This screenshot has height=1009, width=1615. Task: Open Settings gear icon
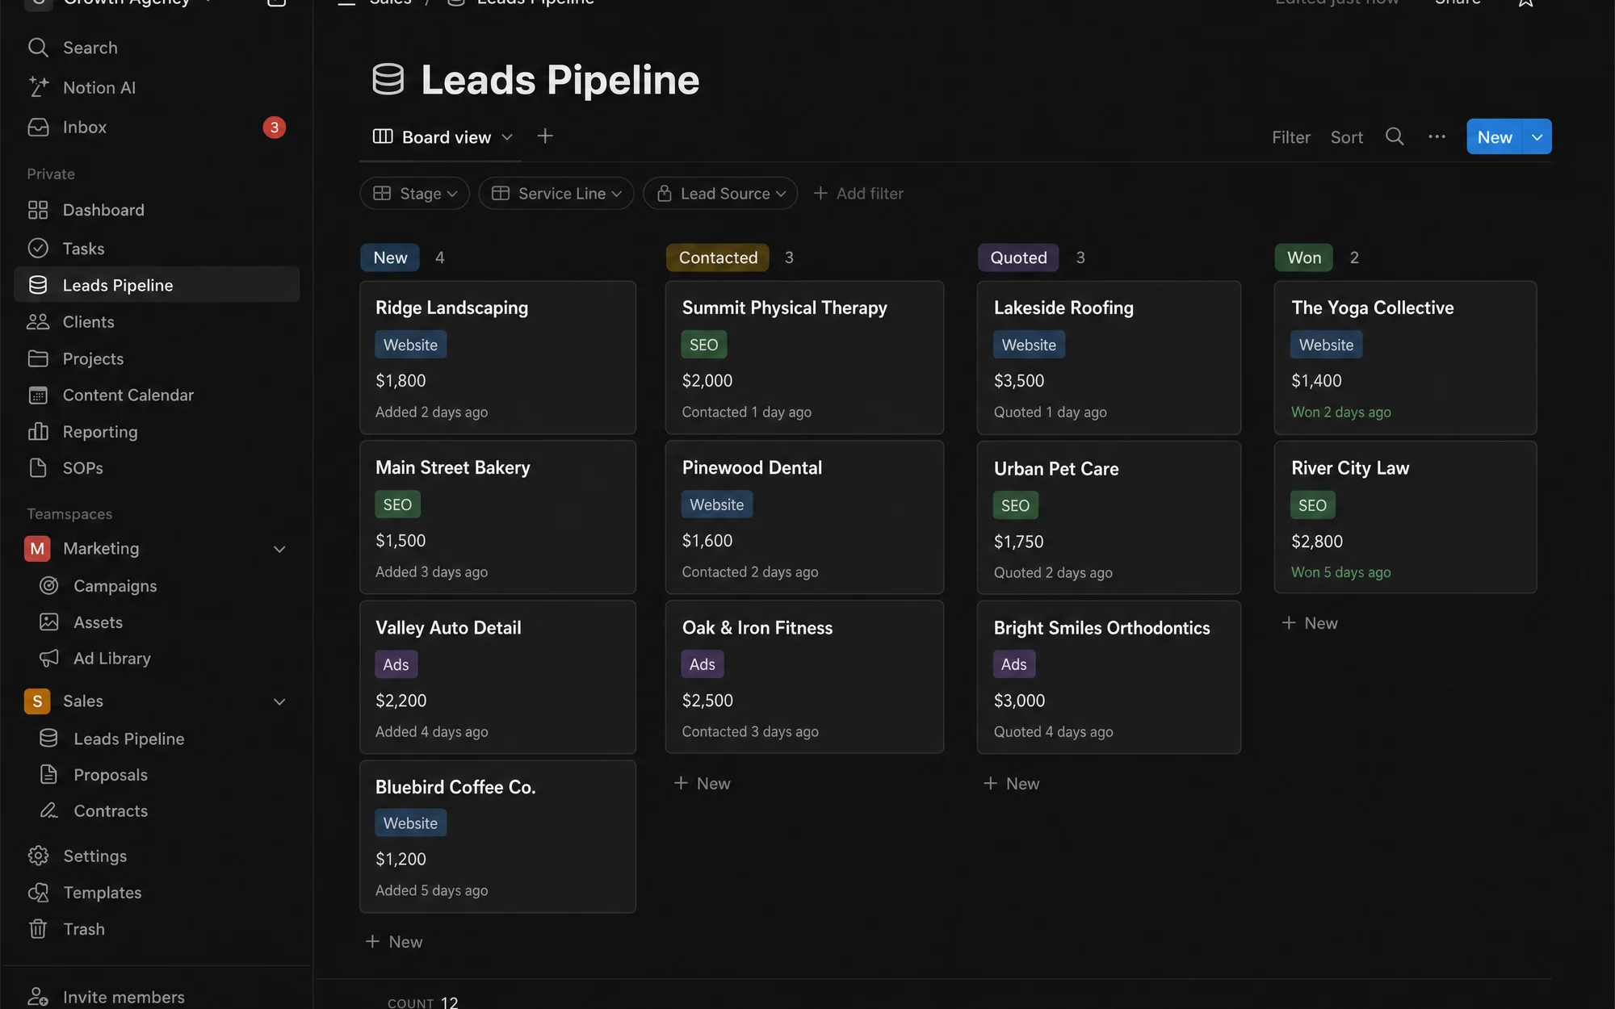[38, 856]
